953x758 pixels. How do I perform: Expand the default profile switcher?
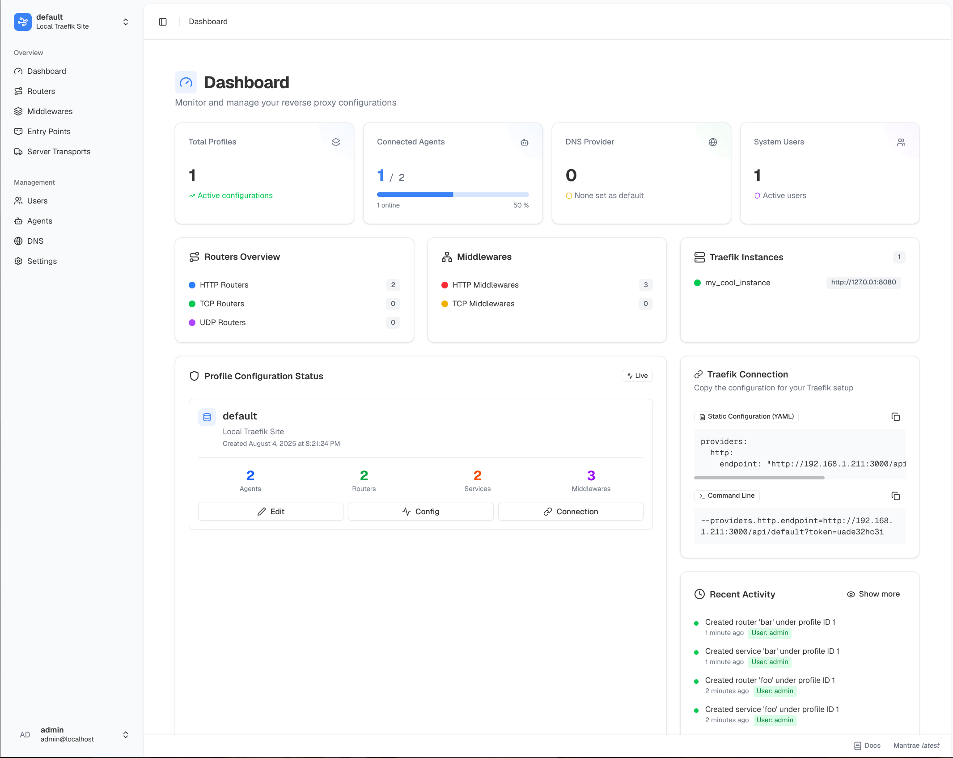[126, 22]
